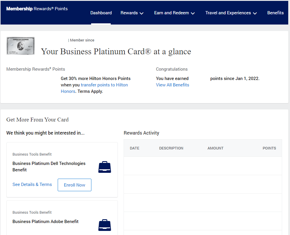Expand the Travel and Experiences menu
The height and width of the screenshot is (235, 290).
pyautogui.click(x=231, y=13)
